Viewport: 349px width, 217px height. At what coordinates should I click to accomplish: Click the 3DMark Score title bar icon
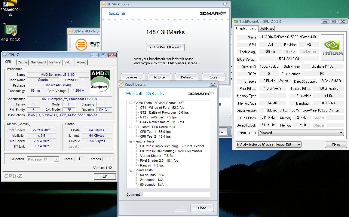pyautogui.click(x=104, y=4)
